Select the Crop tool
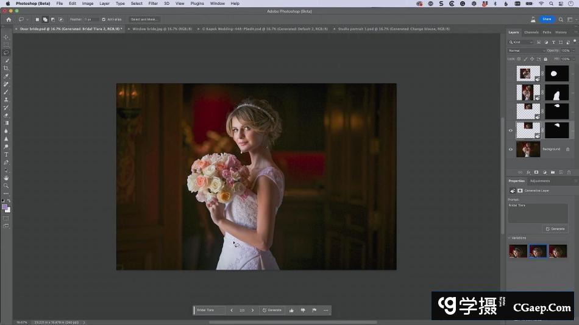 point(6,68)
